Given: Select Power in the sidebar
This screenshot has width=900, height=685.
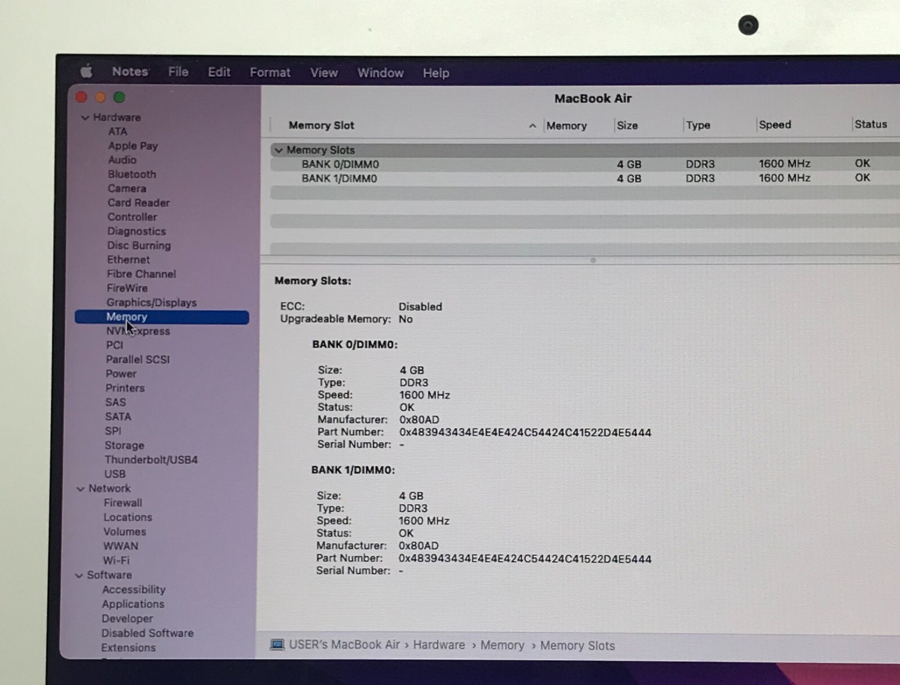Looking at the screenshot, I should point(121,374).
